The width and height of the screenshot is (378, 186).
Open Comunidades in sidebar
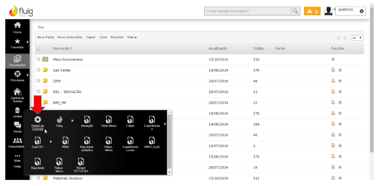pos(17,143)
